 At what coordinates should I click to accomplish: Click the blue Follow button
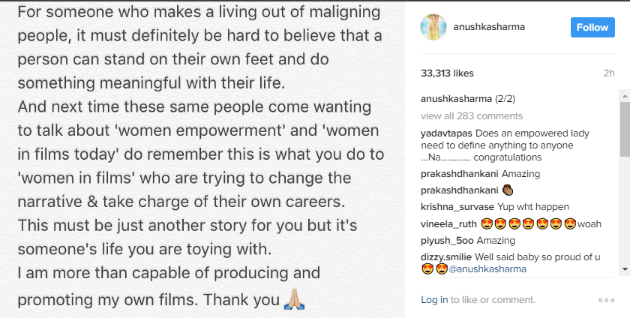pyautogui.click(x=592, y=27)
